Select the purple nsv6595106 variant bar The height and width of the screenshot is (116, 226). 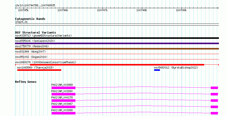pyautogui.click(x=117, y=43)
